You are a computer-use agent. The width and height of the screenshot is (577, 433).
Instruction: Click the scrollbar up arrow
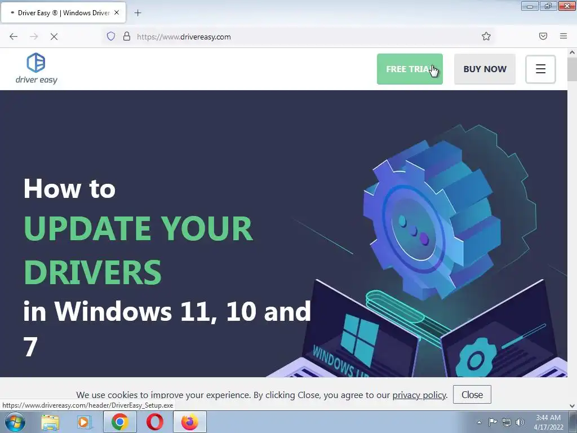click(572, 52)
